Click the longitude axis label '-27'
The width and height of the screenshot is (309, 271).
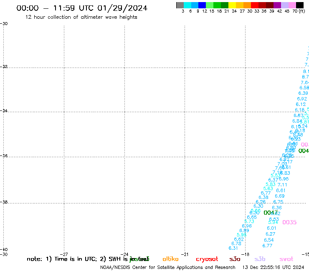point(64,254)
